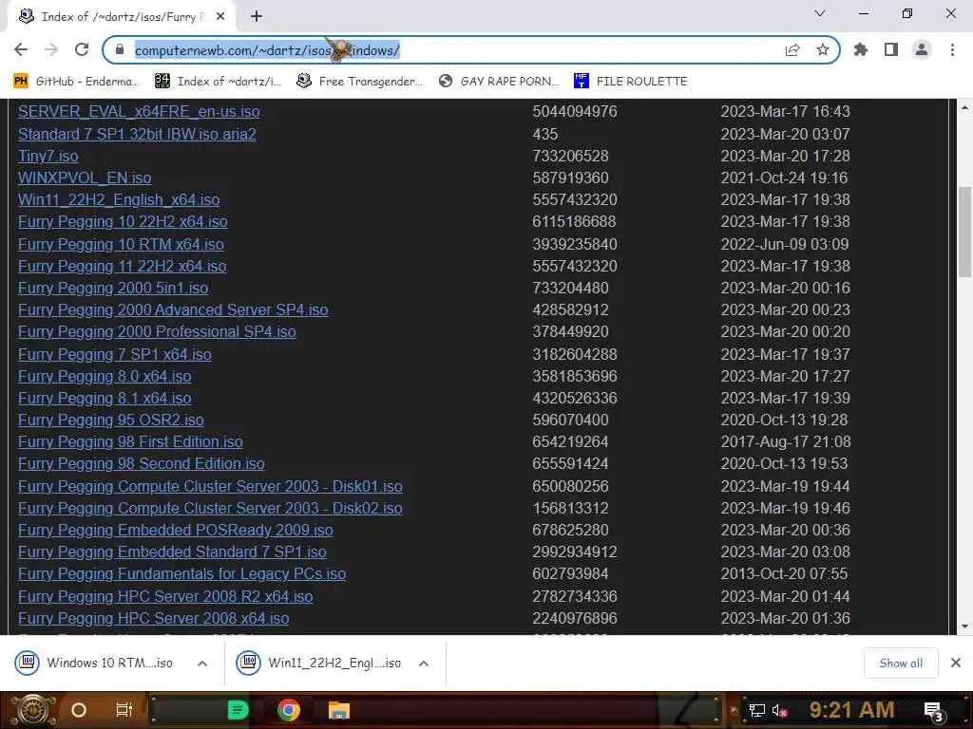Click the page scrollbar down arrow

tap(965, 626)
